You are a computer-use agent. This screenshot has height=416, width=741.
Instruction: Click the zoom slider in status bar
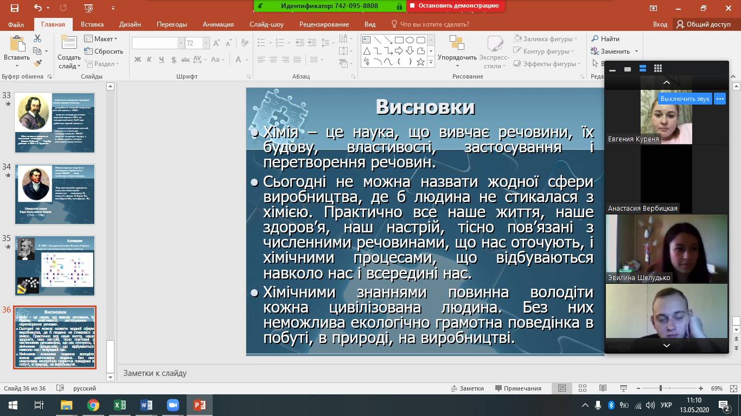[660, 388]
